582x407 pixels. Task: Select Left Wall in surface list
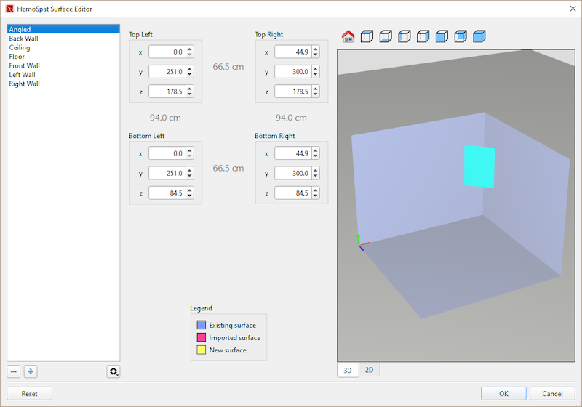coord(63,75)
